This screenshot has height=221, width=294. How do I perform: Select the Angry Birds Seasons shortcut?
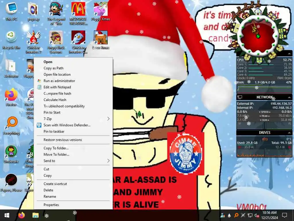click(x=56, y=42)
